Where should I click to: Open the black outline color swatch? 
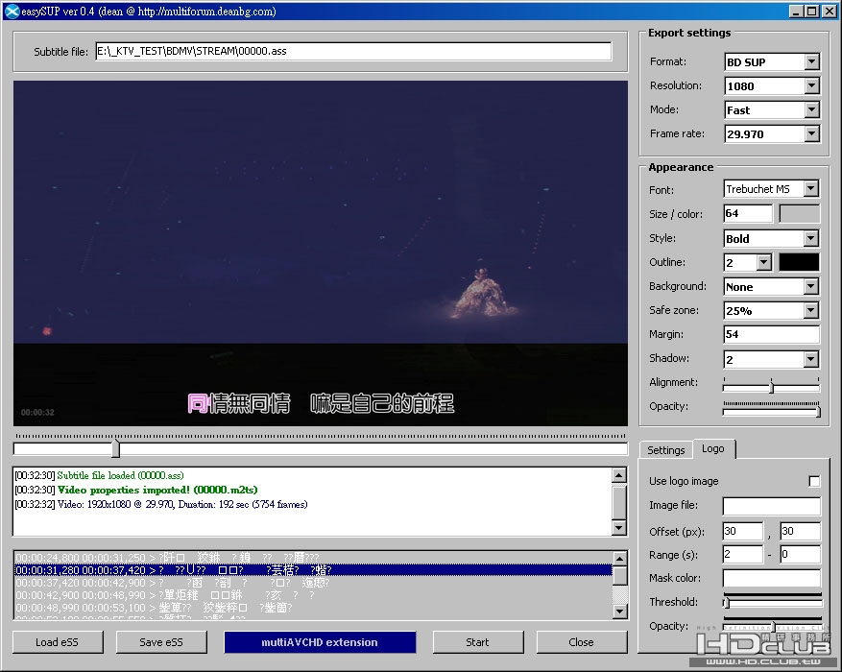pyautogui.click(x=799, y=262)
